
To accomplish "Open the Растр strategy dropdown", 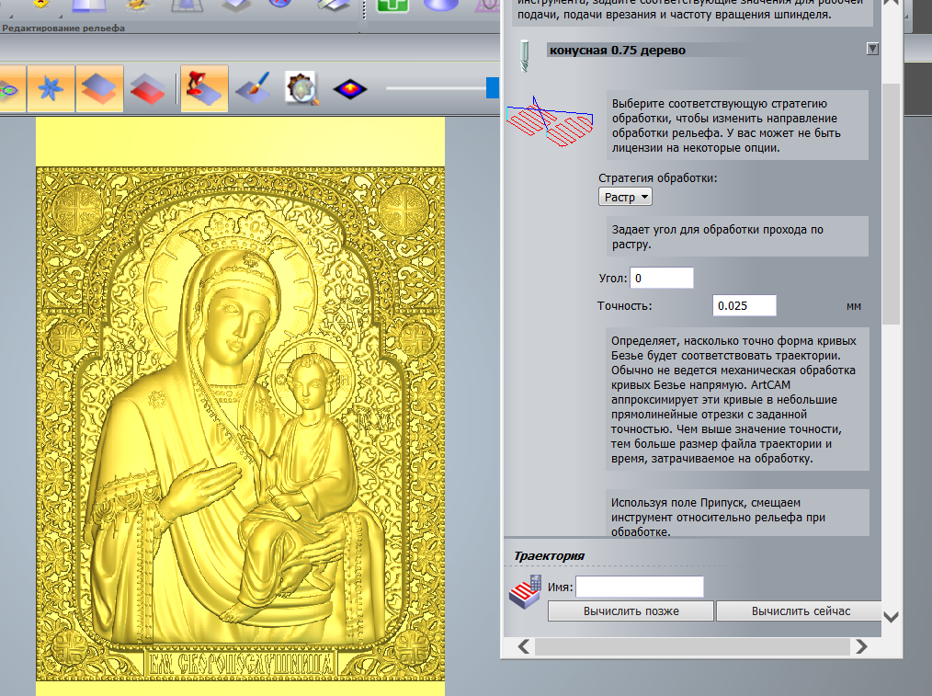I will click(625, 197).
